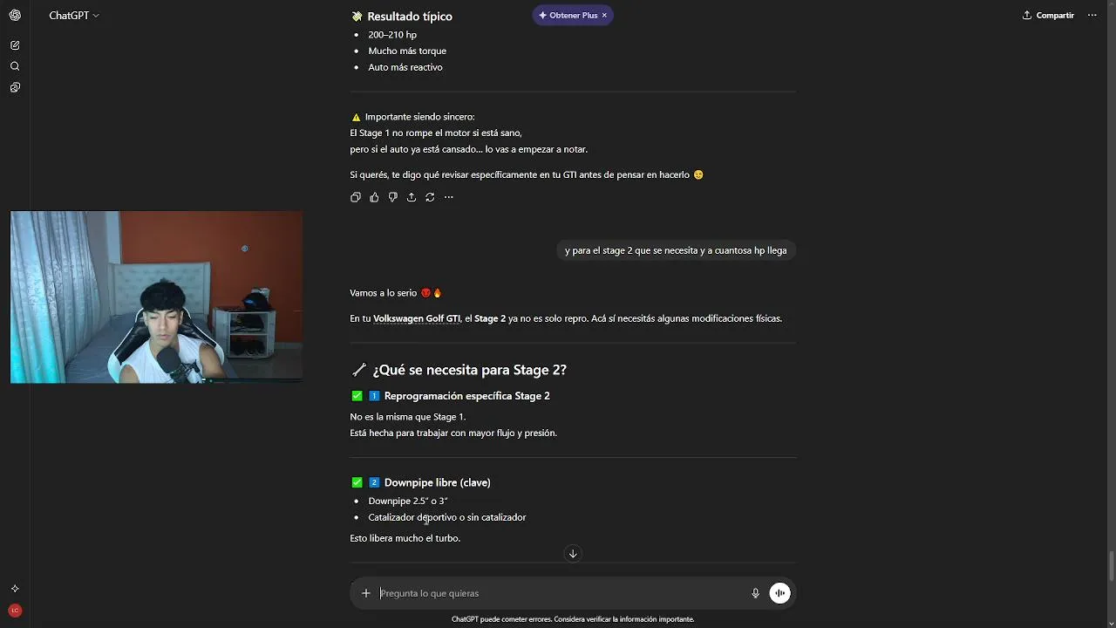Start a new chat with the pencil icon

tap(15, 45)
